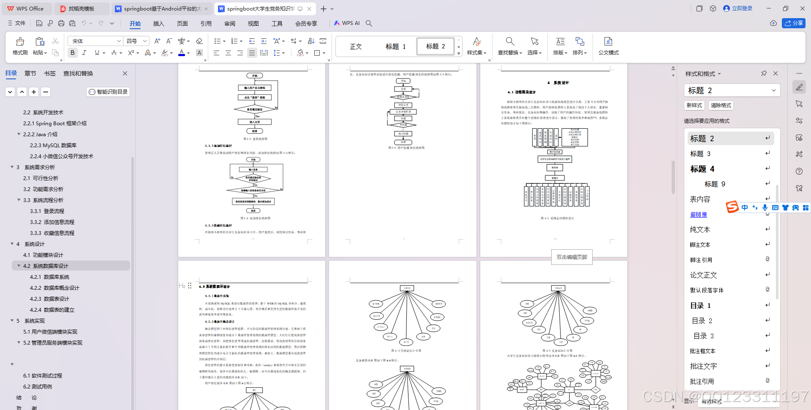The width and height of the screenshot is (811, 410).
Task: Toggle italic formatting
Action: pyautogui.click(x=84, y=53)
